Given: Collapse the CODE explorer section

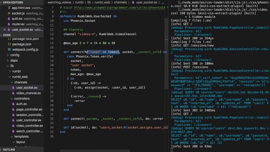Looking at the screenshot, I should (x=1, y=35).
